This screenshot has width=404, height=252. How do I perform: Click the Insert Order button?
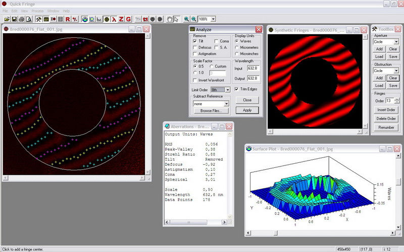coord(386,110)
